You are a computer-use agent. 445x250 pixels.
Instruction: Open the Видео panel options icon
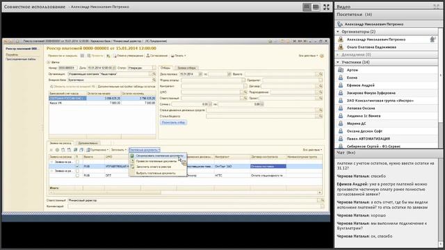click(x=436, y=6)
